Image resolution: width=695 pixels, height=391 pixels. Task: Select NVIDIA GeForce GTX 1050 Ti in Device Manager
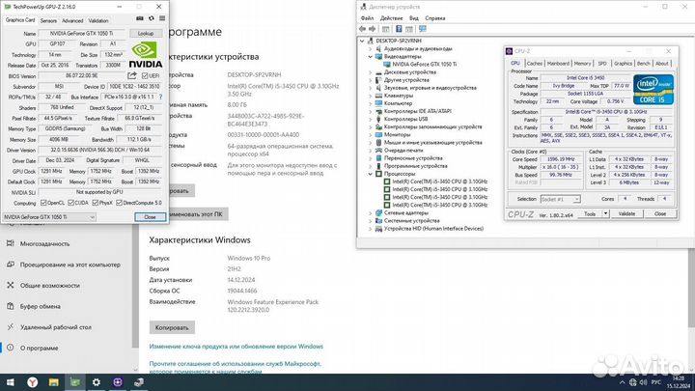click(x=424, y=65)
